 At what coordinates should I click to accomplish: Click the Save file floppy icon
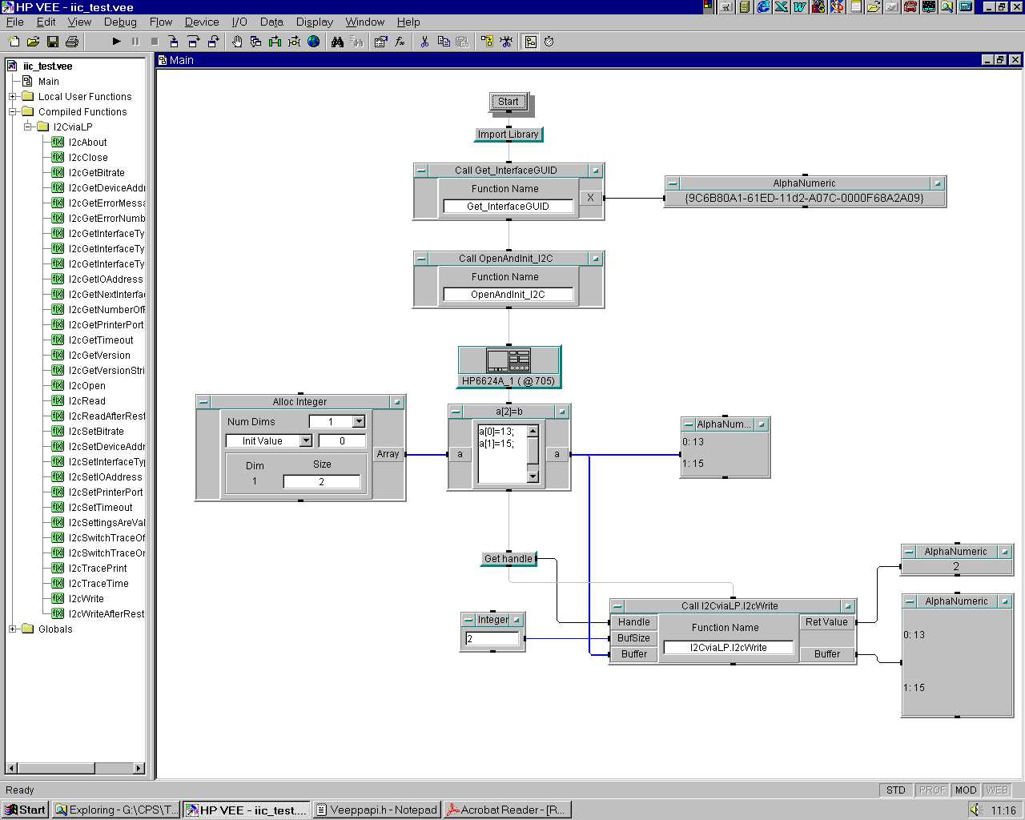coord(53,42)
